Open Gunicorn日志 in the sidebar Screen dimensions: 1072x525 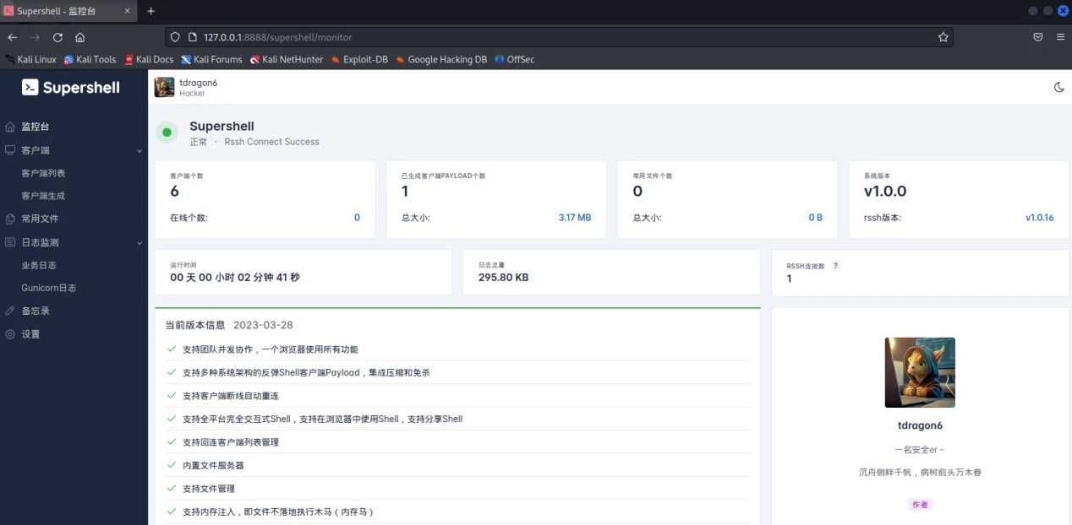[x=49, y=288]
